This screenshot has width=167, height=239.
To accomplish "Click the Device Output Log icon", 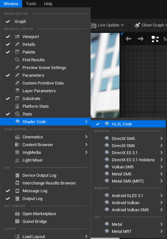I will point(17,175).
